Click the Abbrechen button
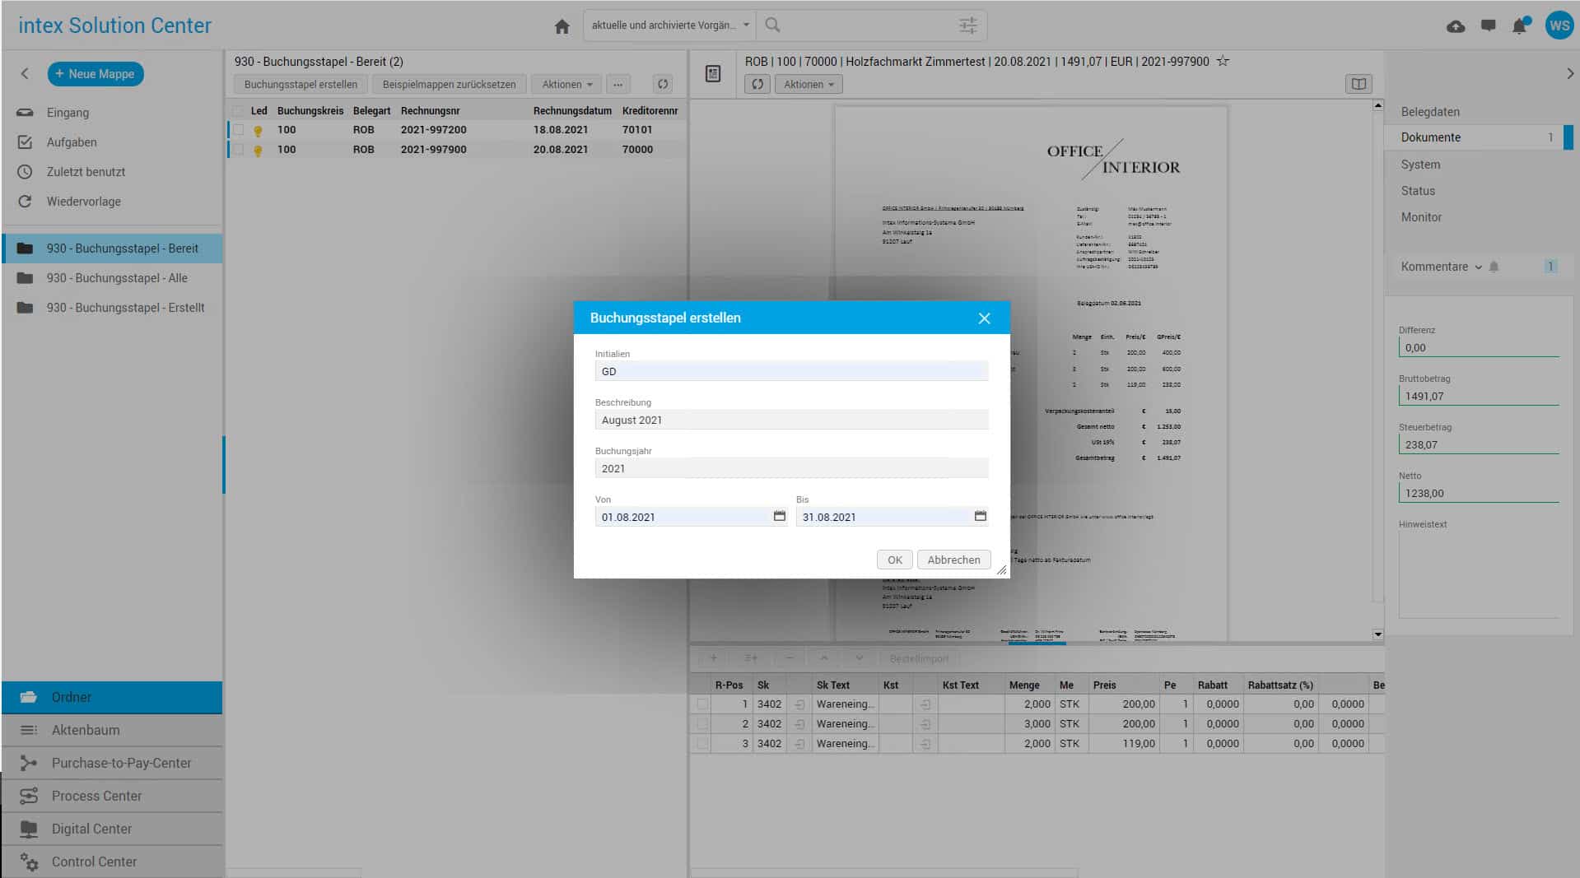1580x878 pixels. point(953,560)
